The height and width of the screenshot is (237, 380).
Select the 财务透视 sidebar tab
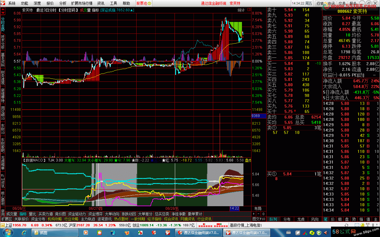tap(3, 77)
